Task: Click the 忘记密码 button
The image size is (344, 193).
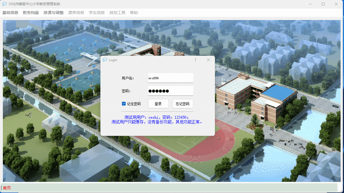Action: [x=183, y=104]
